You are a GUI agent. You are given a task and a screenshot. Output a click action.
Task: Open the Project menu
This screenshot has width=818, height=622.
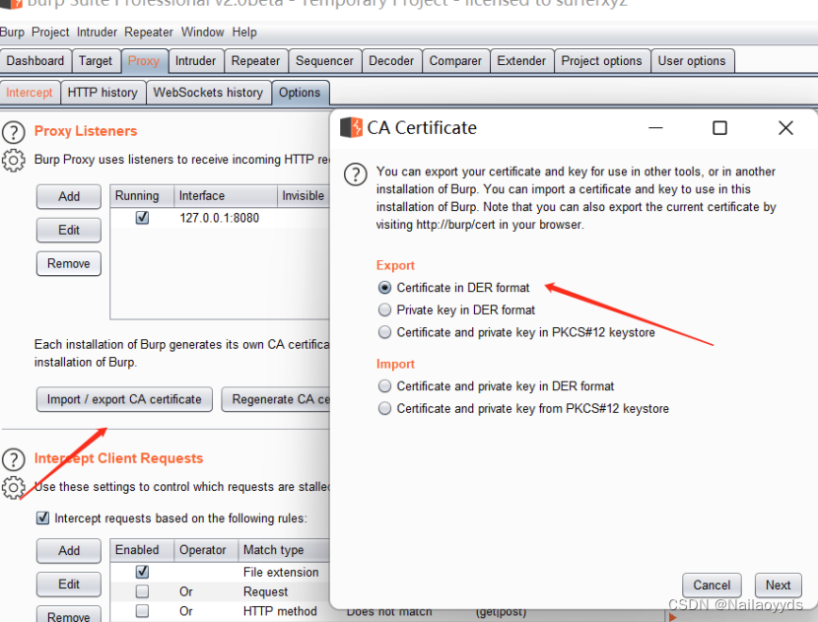coord(50,33)
